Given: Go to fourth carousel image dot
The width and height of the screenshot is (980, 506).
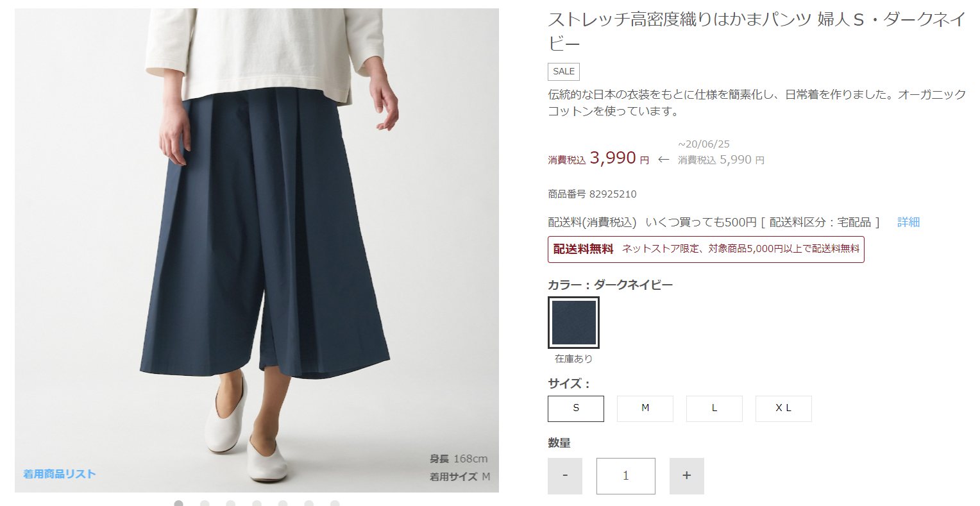Looking at the screenshot, I should click(257, 503).
